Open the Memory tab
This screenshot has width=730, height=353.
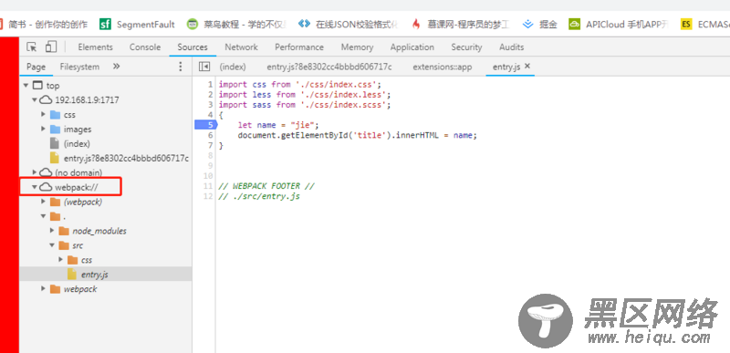[x=357, y=47]
